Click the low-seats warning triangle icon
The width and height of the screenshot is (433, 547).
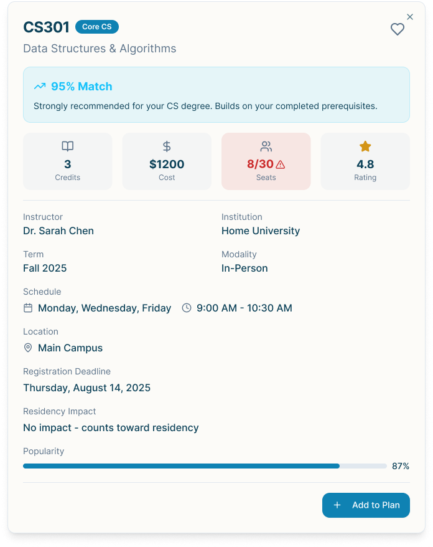[x=280, y=164]
